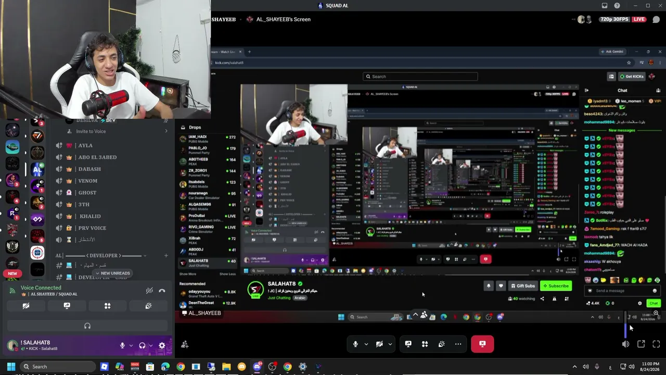Open microphone options arrow in control bar
This screenshot has width=666, height=375.
(366, 344)
